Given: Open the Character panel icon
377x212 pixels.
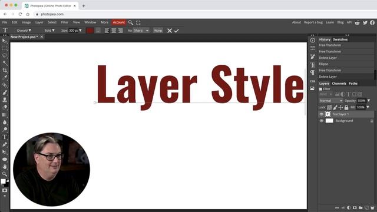Looking at the screenshot, I should [313, 65].
